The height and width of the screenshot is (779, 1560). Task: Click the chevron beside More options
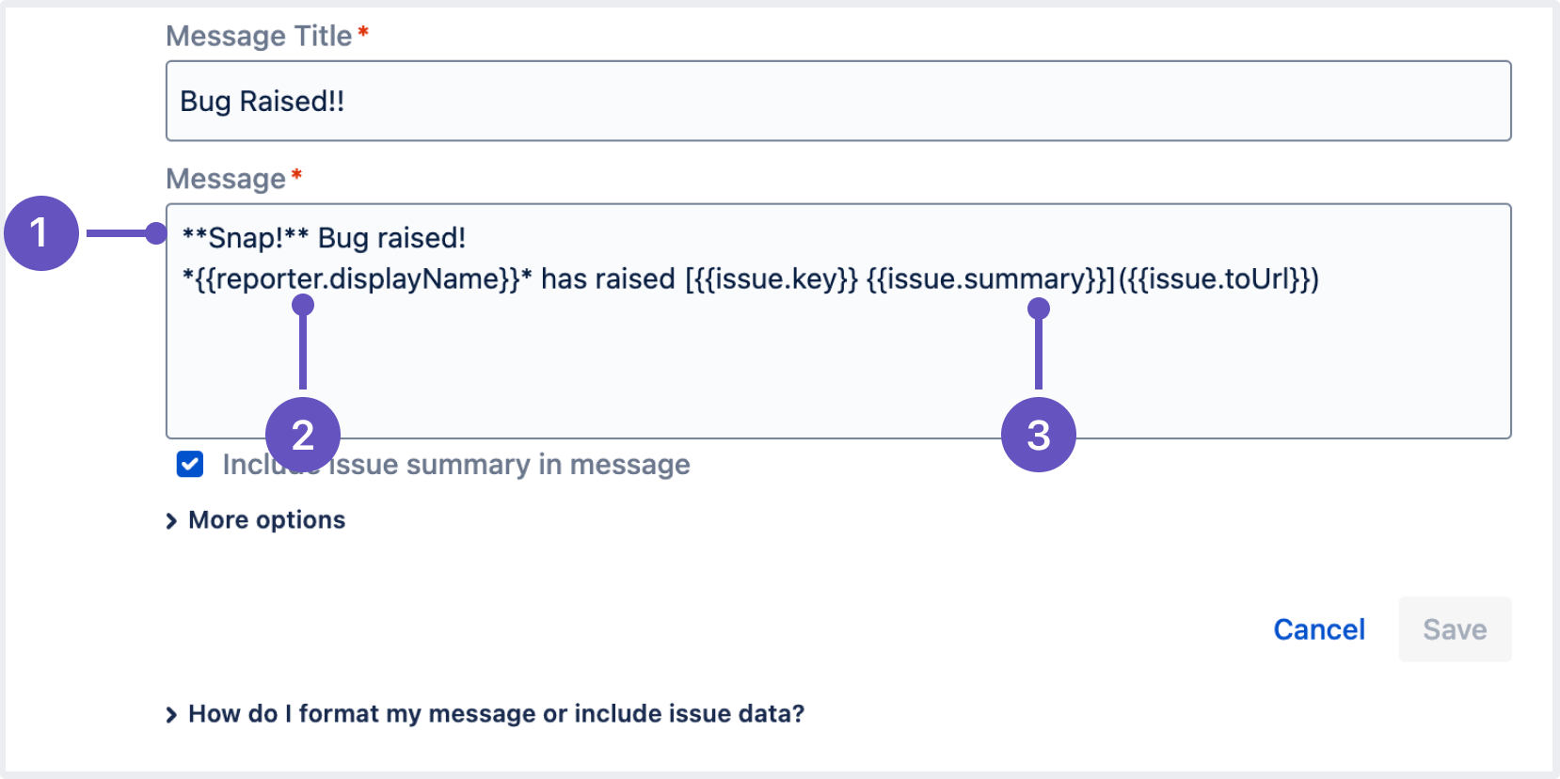[x=171, y=519]
